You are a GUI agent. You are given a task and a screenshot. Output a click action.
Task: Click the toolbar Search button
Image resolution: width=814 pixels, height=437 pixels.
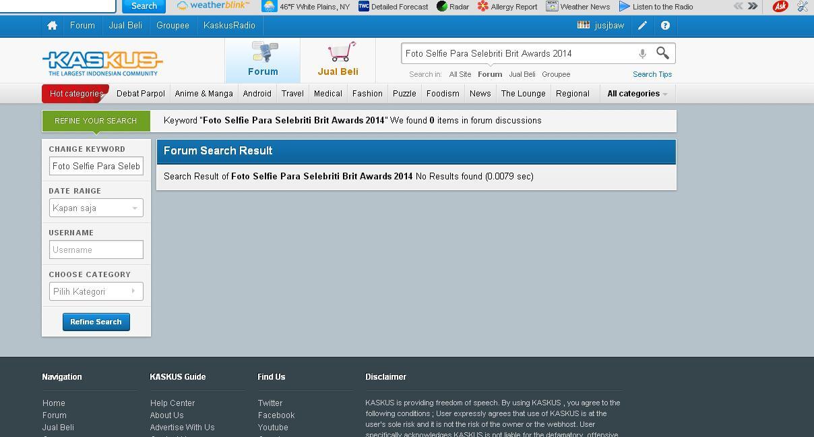144,6
